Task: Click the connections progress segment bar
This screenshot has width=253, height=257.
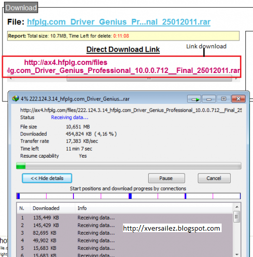Action: pyautogui.click(x=129, y=196)
